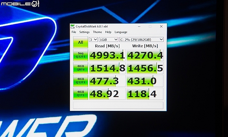Select the 4KiB Q1T1 read result 48.92
Viewport: 228px width, 137px height.
(x=107, y=94)
